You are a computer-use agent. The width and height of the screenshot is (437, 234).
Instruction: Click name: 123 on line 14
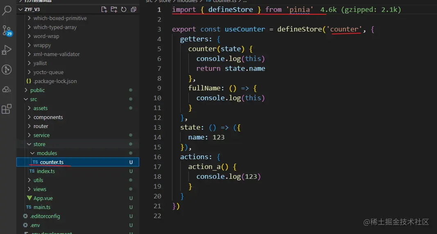point(206,137)
